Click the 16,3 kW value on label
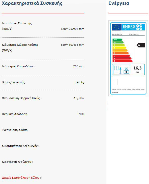This screenshot has height=184, width=149. click(138, 70)
